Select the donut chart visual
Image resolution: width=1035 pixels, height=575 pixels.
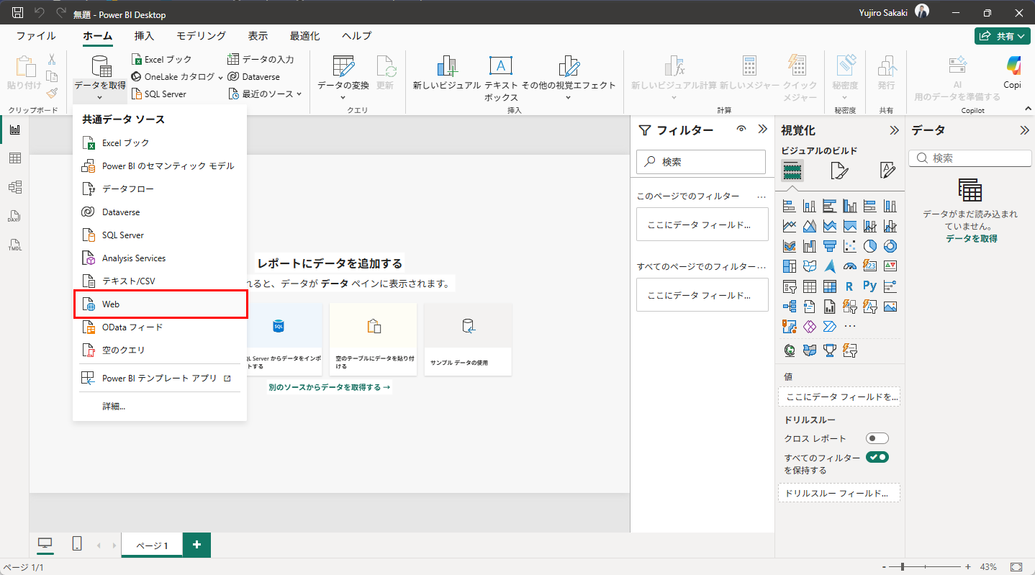point(890,246)
